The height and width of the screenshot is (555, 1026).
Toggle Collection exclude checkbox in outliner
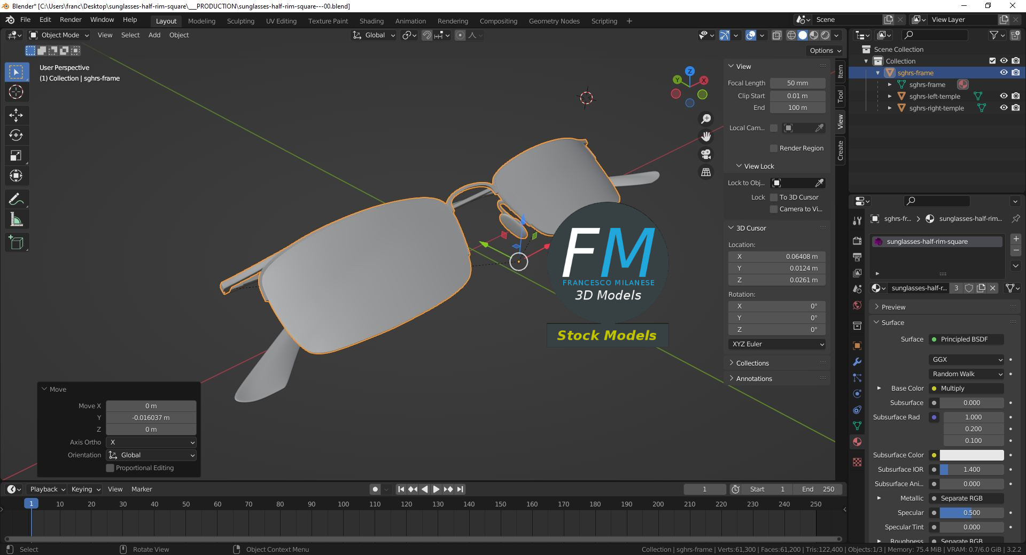tap(992, 61)
